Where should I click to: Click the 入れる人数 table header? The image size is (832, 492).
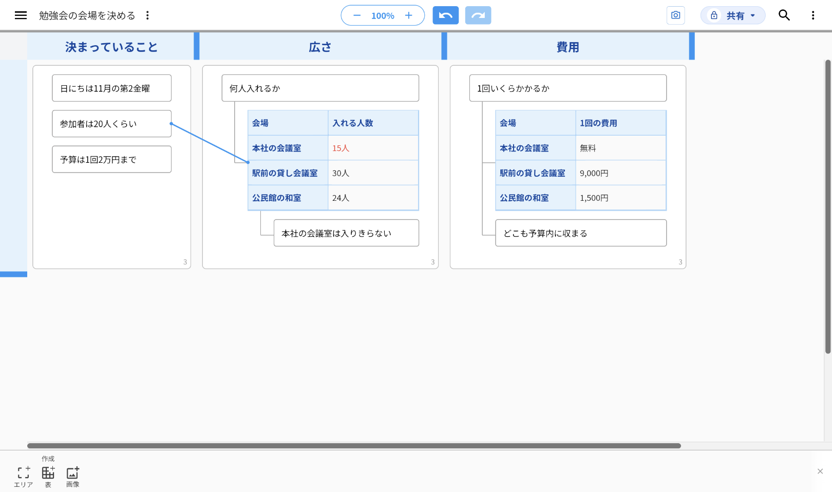(373, 123)
